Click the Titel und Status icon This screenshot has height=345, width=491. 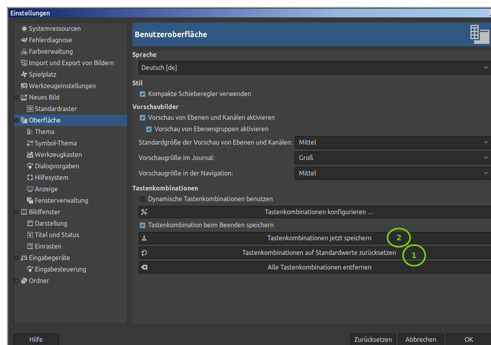pyautogui.click(x=30, y=235)
